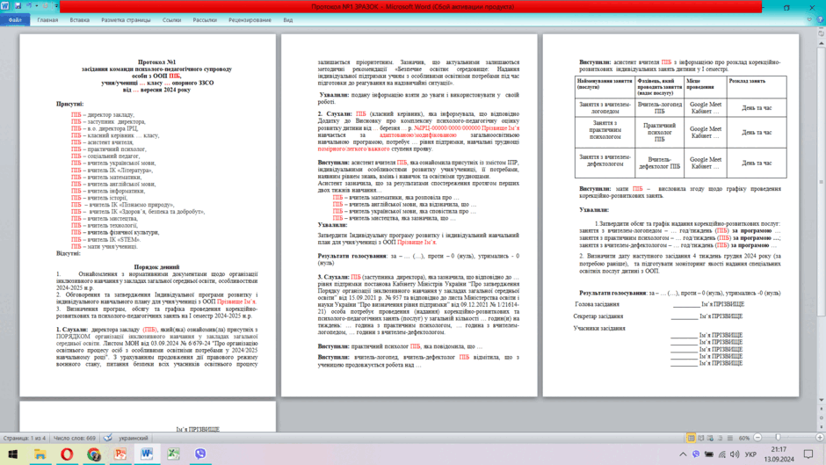Image resolution: width=826 pixels, height=465 pixels.
Task: Open the Вид ribbon tab
Action: [288, 20]
